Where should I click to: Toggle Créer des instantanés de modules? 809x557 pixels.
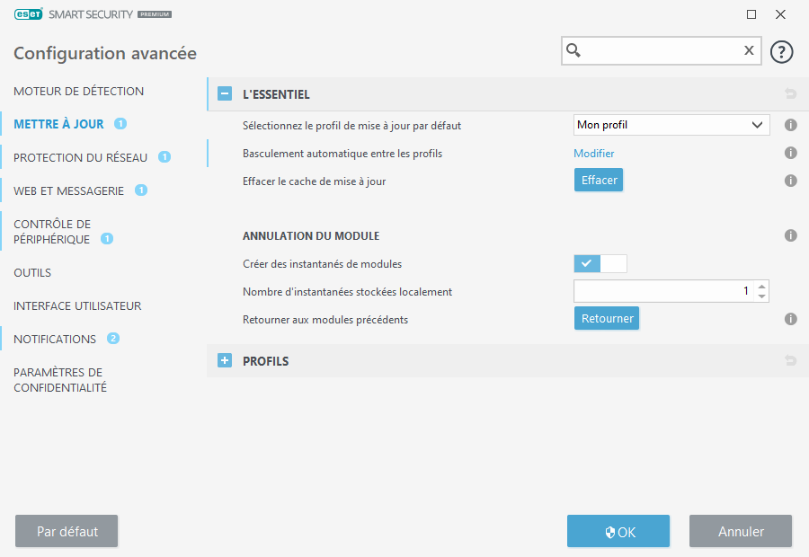tap(600, 263)
